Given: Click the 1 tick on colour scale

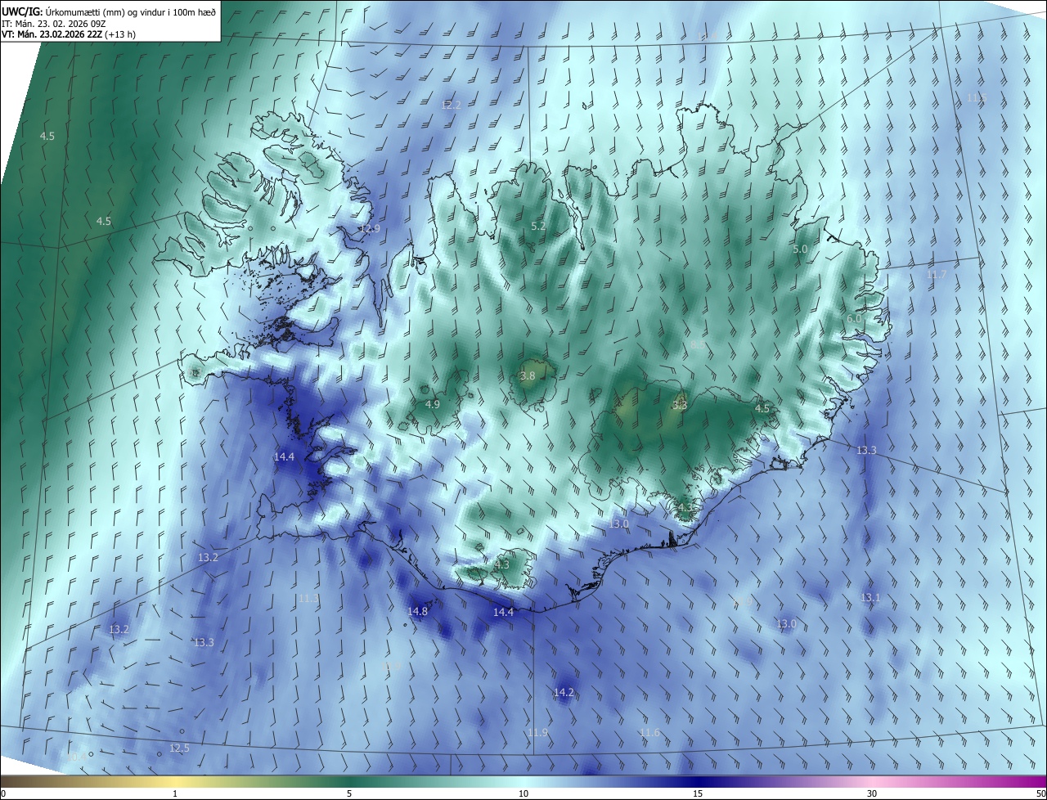Looking at the screenshot, I should tap(175, 793).
